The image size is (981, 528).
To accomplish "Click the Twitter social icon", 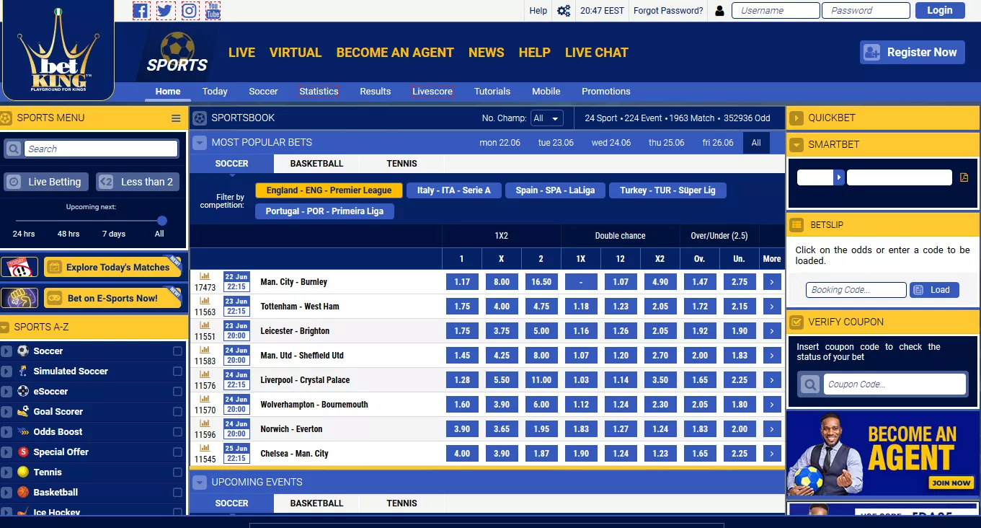I will tap(164, 10).
